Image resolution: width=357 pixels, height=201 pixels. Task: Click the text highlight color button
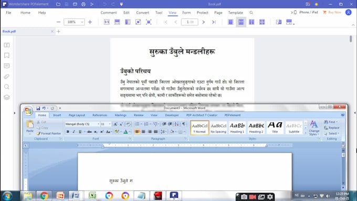[117, 132]
